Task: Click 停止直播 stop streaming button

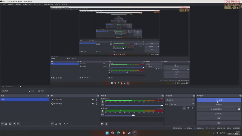Action: click(x=219, y=100)
